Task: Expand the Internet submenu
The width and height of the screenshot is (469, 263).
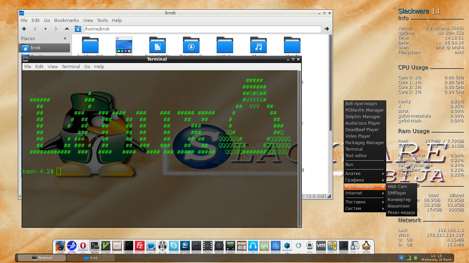Action: (x=365, y=193)
